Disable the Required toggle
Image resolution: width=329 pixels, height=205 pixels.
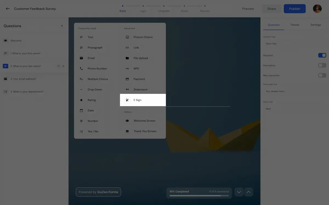coord(322,55)
